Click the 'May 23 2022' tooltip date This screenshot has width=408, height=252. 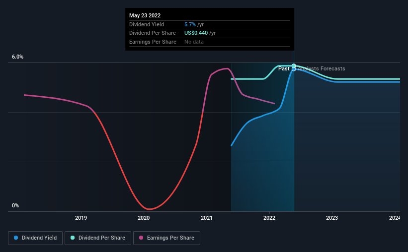(x=145, y=15)
